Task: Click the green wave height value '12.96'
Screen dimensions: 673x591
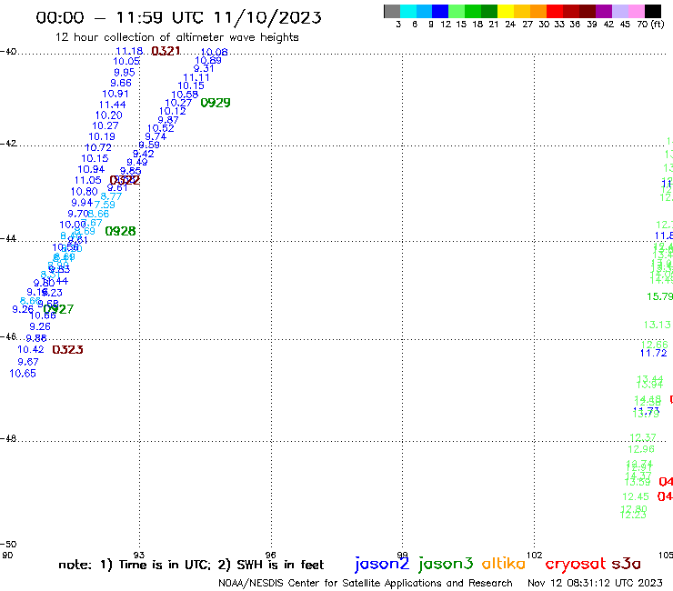Action: point(641,449)
